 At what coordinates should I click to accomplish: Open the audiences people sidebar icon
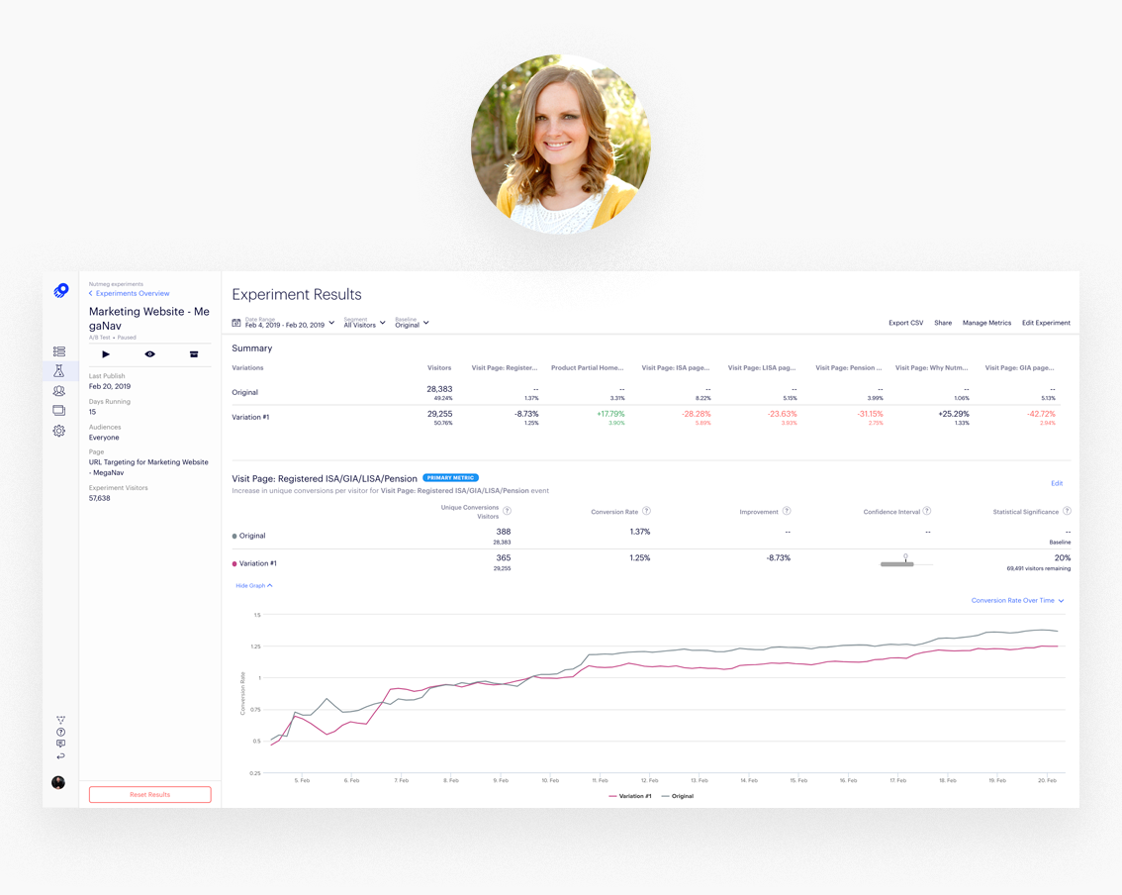click(x=59, y=391)
